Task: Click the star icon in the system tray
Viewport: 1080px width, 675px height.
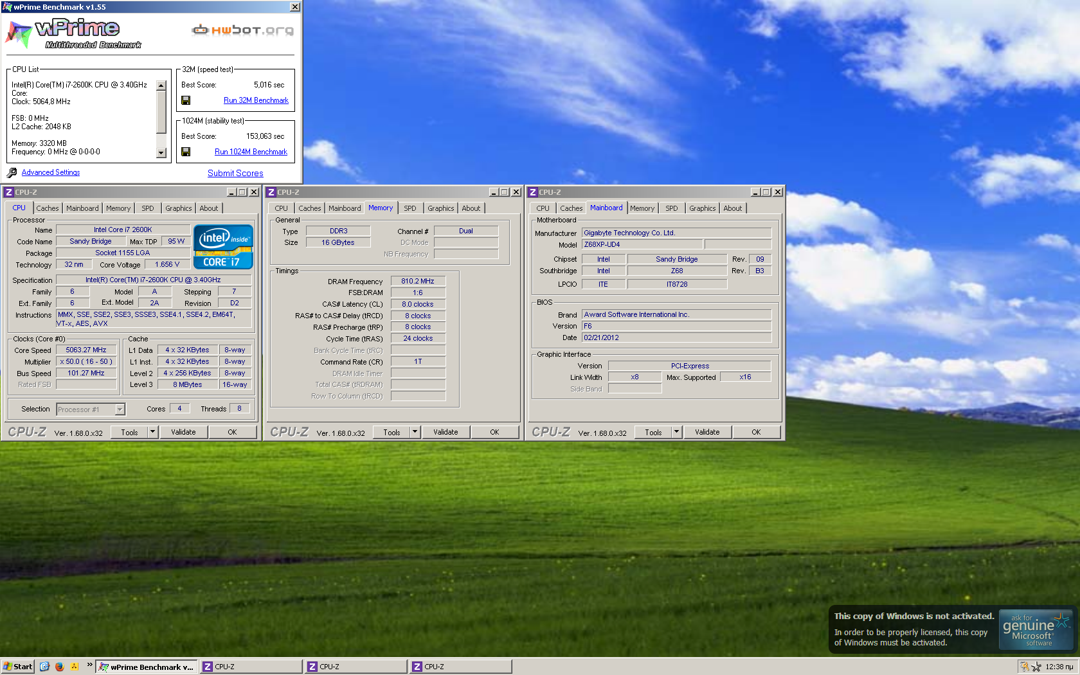Action: click(1036, 667)
